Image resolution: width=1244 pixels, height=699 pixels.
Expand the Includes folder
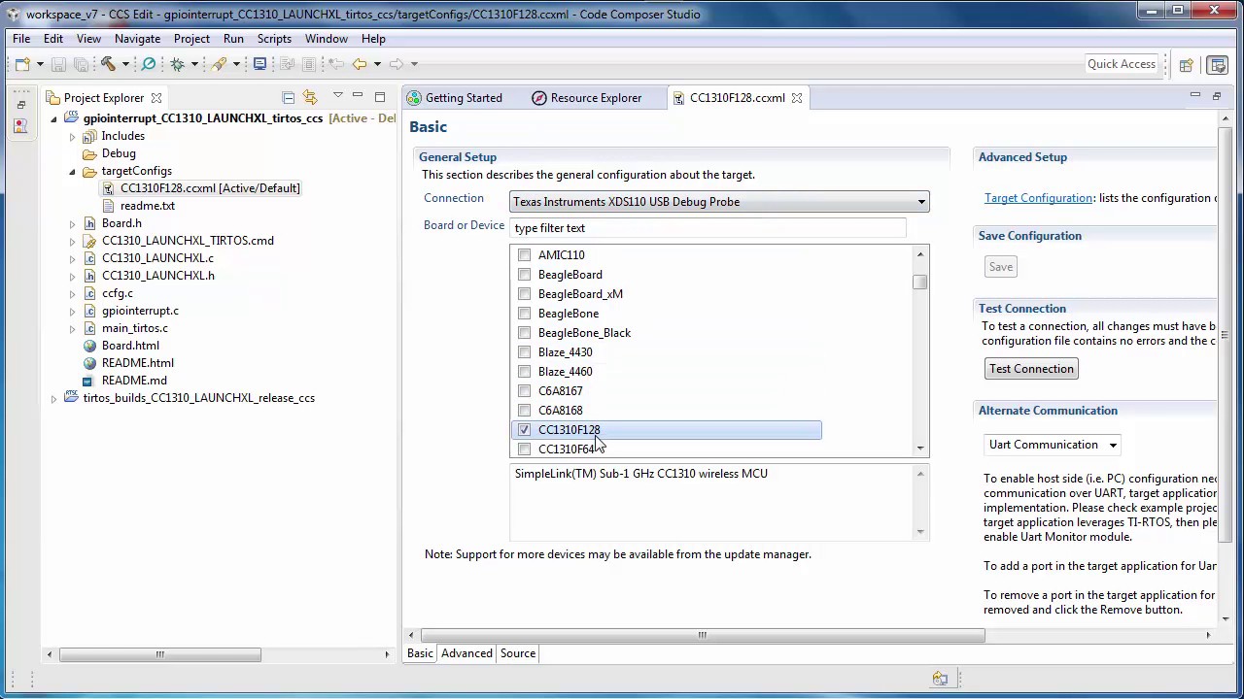click(72, 136)
